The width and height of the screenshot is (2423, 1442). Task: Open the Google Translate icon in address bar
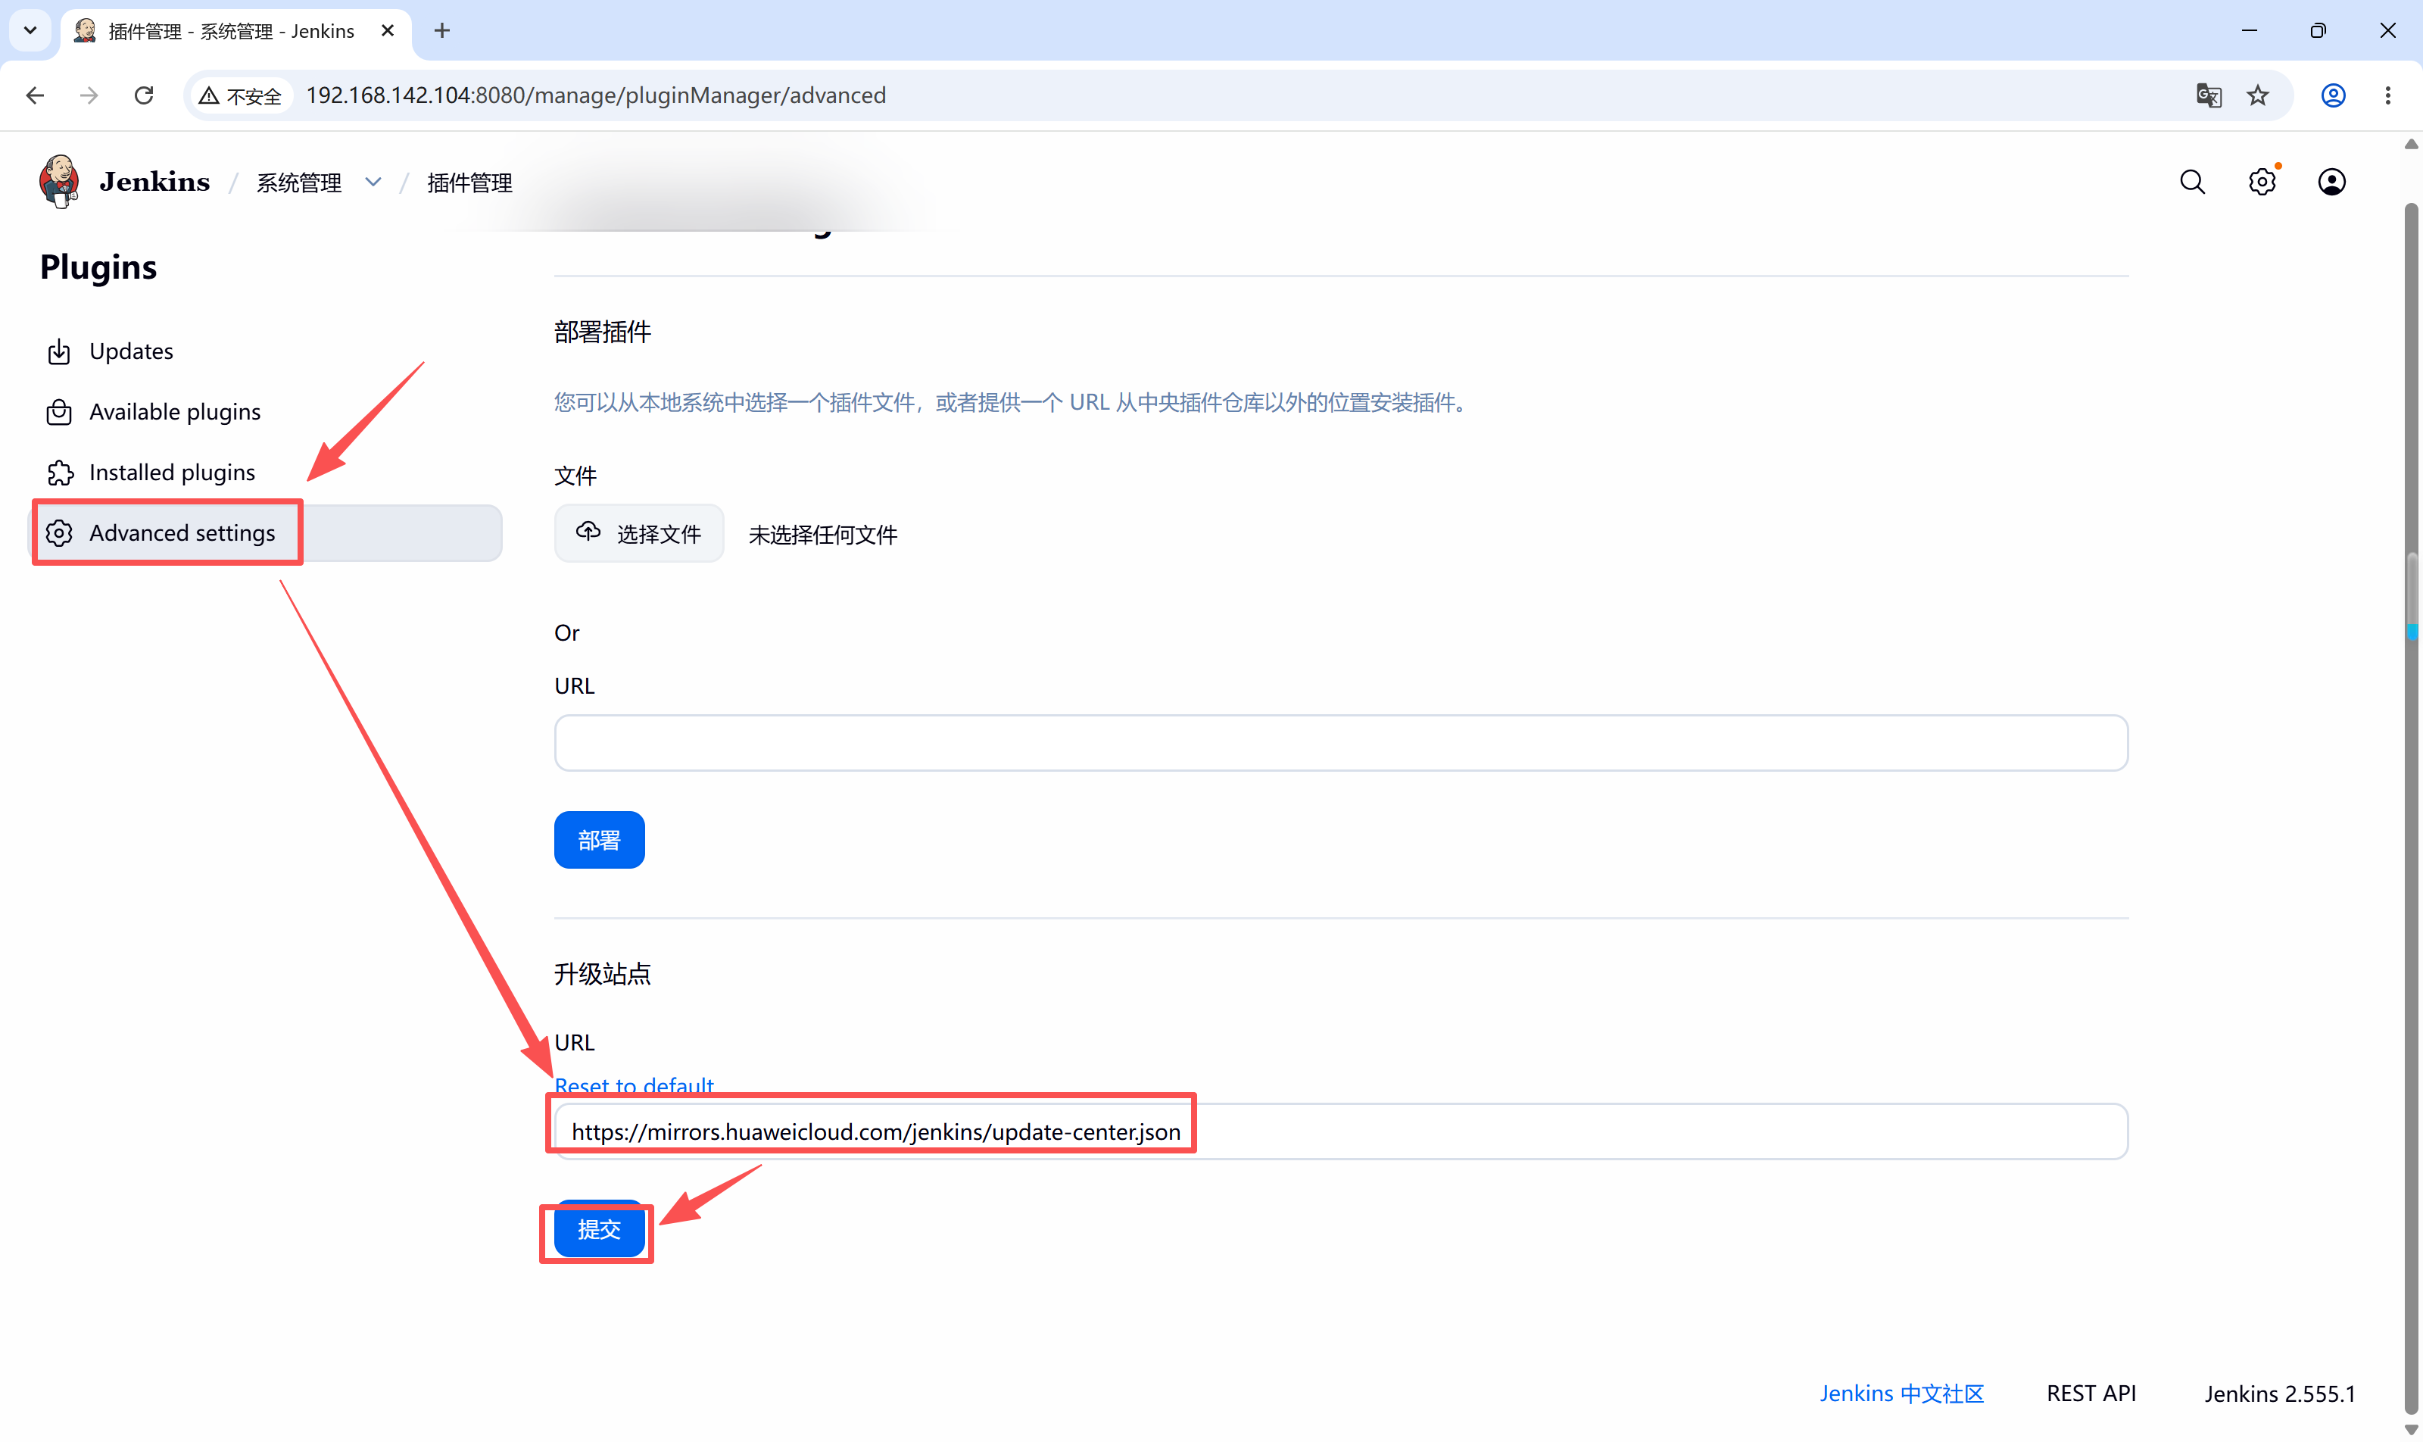[x=2208, y=95]
